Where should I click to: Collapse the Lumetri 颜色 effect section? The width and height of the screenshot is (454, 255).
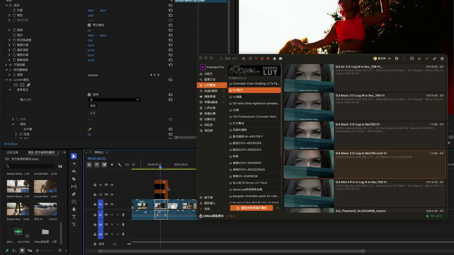6,80
